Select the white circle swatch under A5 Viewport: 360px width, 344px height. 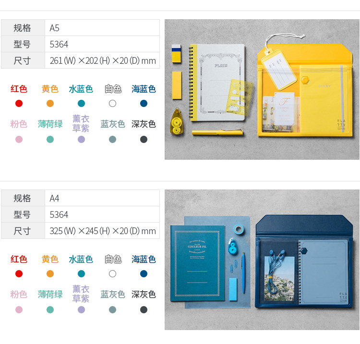112,104
